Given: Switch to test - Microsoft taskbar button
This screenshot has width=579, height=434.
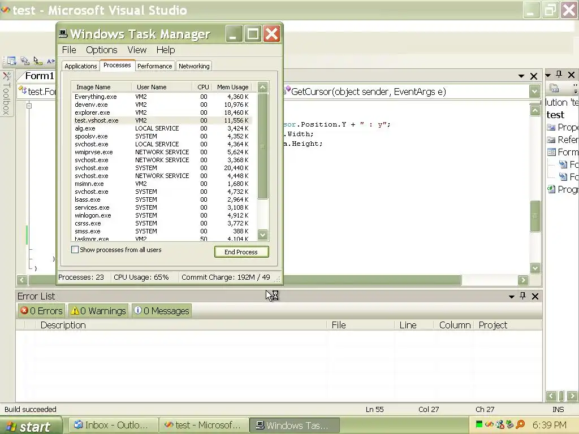Looking at the screenshot, I should pos(204,425).
